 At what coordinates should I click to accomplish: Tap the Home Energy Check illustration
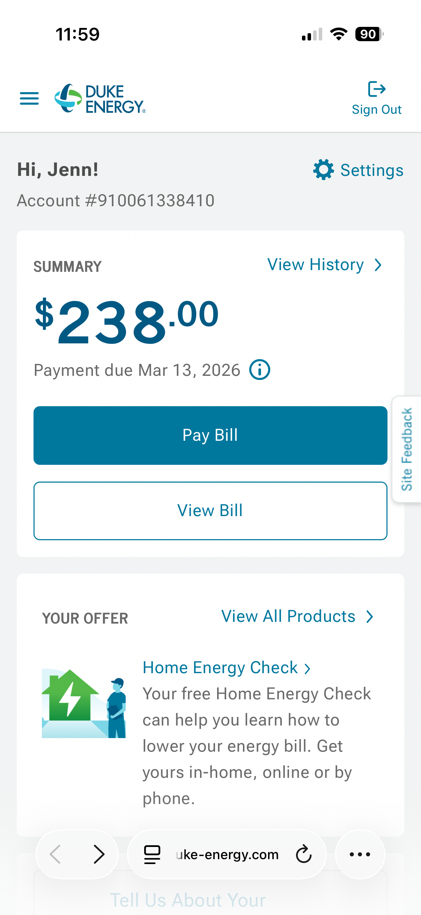pyautogui.click(x=84, y=703)
